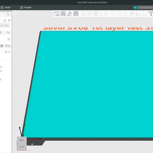153x153 pixels.
Task: Click the process preset field beside save icon
Action: (2, 52)
